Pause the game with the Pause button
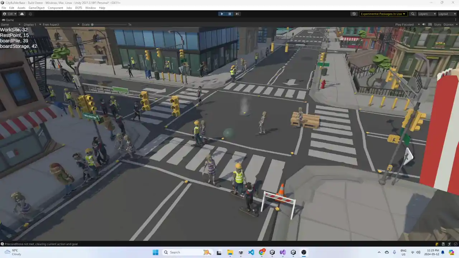The image size is (459, 258). (x=230, y=14)
